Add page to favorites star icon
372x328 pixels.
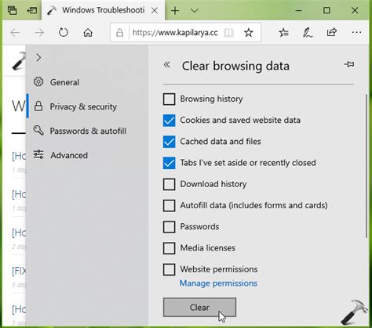point(248,33)
